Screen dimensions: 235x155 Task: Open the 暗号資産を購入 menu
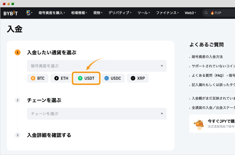click(52, 13)
